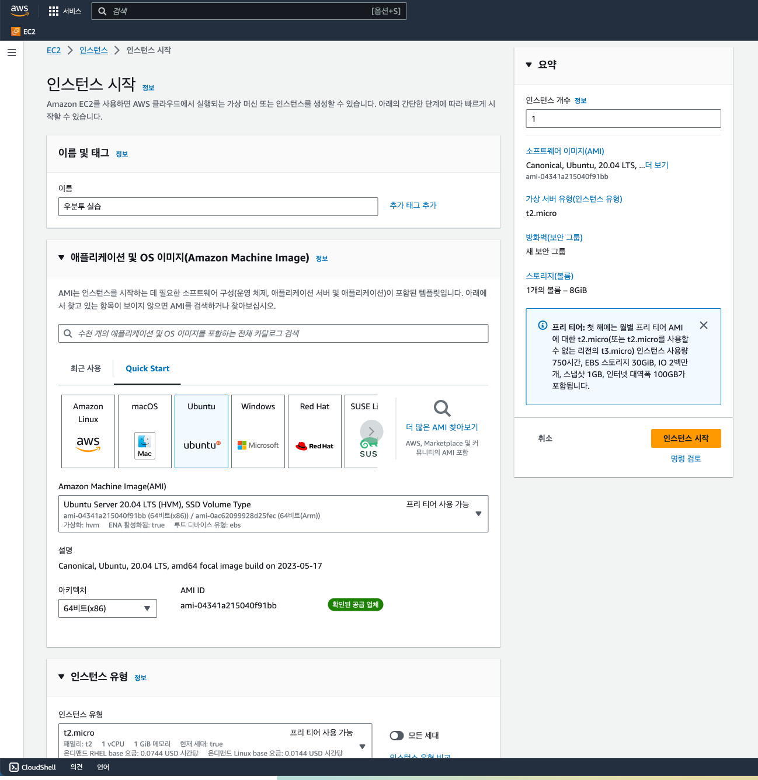Image resolution: width=758 pixels, height=780 pixels.
Task: Click the large magnifier for more AMIs
Action: [442, 408]
